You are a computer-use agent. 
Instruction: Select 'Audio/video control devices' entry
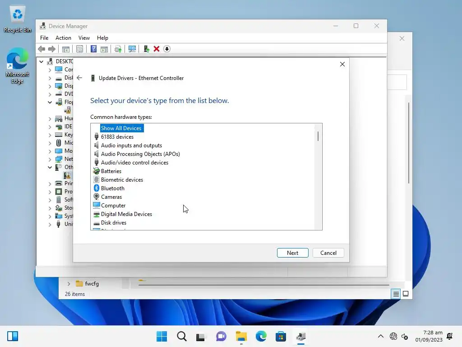(x=134, y=163)
